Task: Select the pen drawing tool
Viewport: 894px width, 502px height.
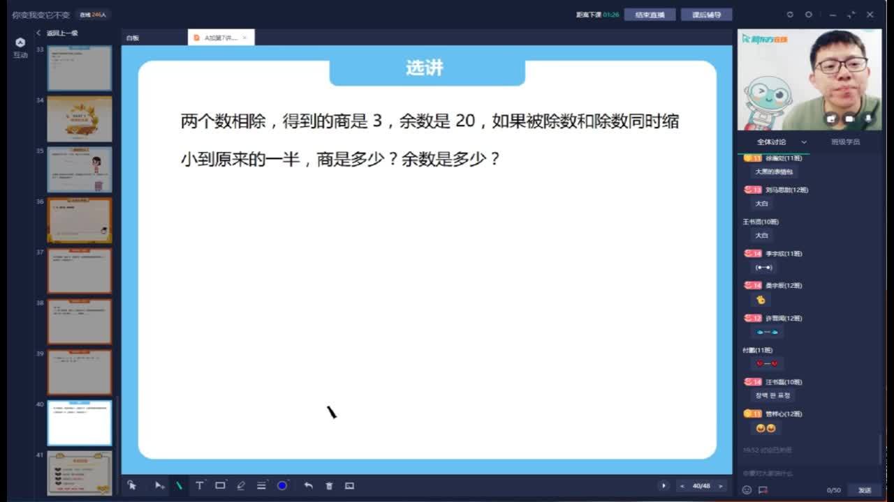Action: coord(179,485)
